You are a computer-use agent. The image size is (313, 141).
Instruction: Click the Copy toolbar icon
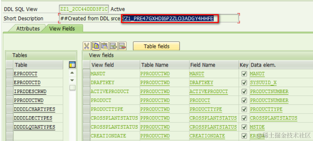pos(95,46)
